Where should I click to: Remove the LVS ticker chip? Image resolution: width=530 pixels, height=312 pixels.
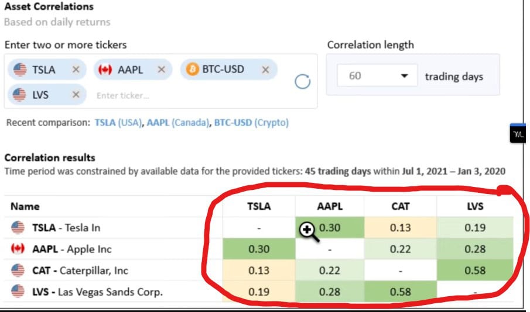tap(76, 95)
